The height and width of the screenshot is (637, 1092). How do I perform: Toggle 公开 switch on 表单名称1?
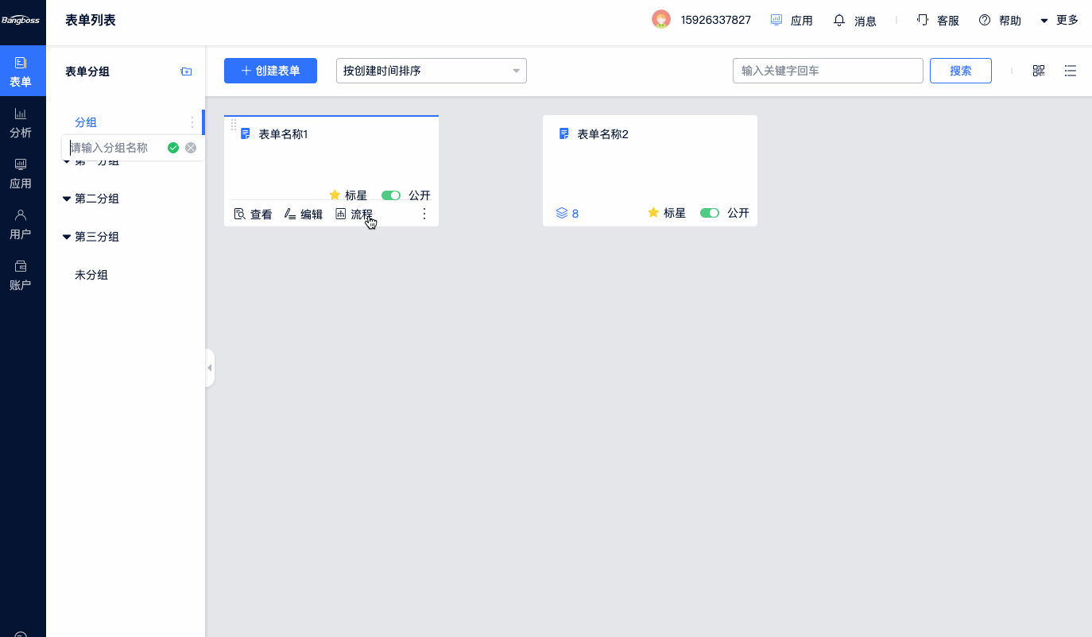pos(391,195)
